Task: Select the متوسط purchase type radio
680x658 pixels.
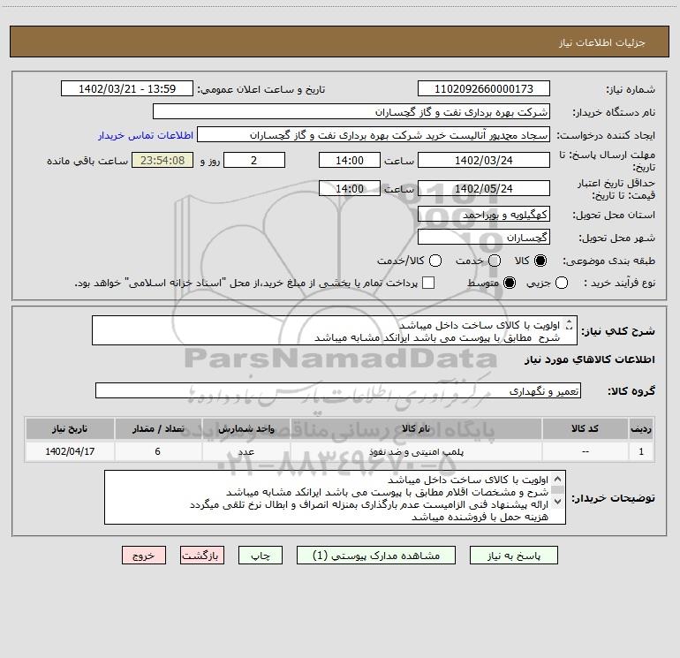Action: click(510, 283)
